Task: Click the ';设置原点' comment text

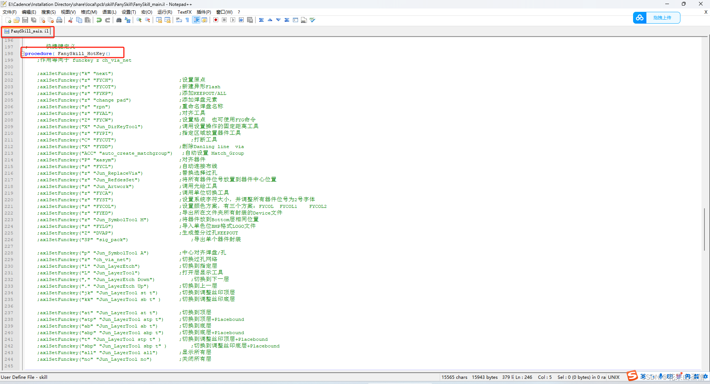Action: click(192, 80)
